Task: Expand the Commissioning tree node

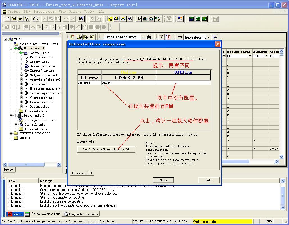Action: pos(22,98)
